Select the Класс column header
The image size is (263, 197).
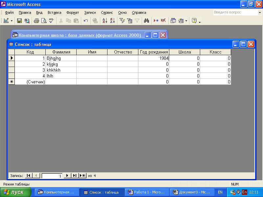tap(215, 52)
